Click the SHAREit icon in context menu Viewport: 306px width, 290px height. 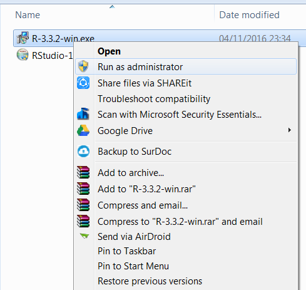coord(83,83)
